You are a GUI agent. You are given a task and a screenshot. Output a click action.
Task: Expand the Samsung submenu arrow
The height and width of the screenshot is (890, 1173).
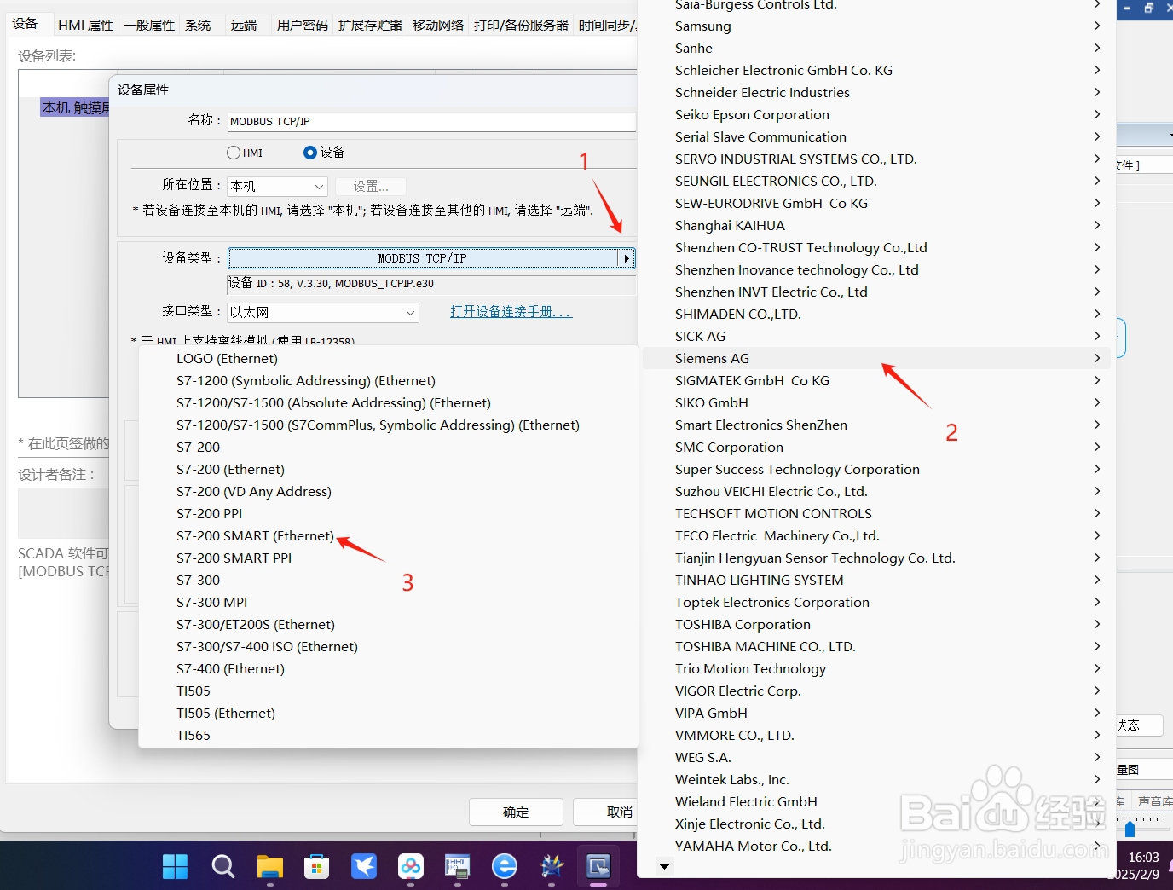tap(1097, 26)
